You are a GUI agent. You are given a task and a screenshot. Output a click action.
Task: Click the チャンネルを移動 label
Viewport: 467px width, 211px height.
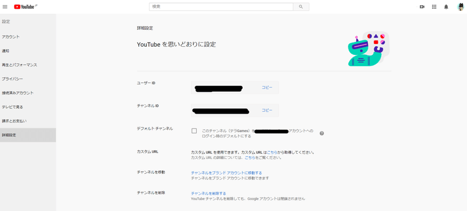pyautogui.click(x=151, y=172)
